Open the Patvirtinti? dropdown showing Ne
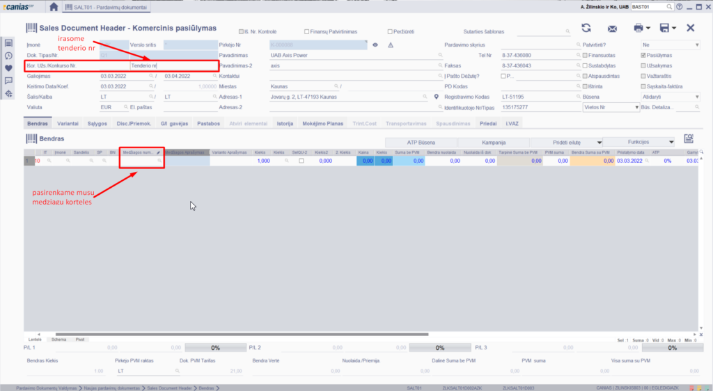 coord(670,45)
